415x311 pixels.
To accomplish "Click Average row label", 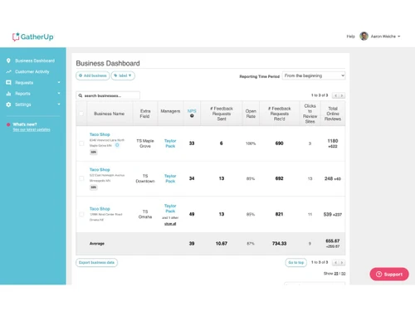I will (x=97, y=244).
